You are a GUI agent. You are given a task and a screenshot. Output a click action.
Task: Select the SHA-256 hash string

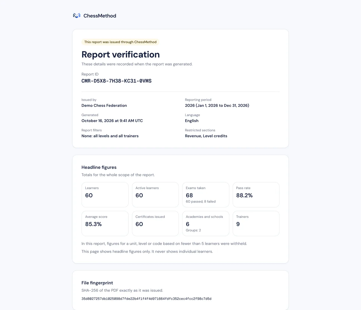coord(146,299)
